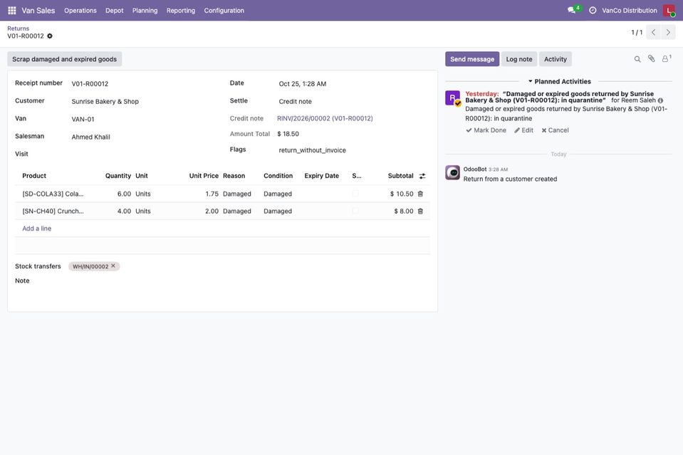Select the Settle field value Credit note
This screenshot has width=683, height=455.
pyautogui.click(x=354, y=101)
